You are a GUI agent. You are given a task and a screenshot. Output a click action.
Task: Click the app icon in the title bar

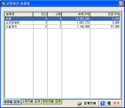coord(3,3)
